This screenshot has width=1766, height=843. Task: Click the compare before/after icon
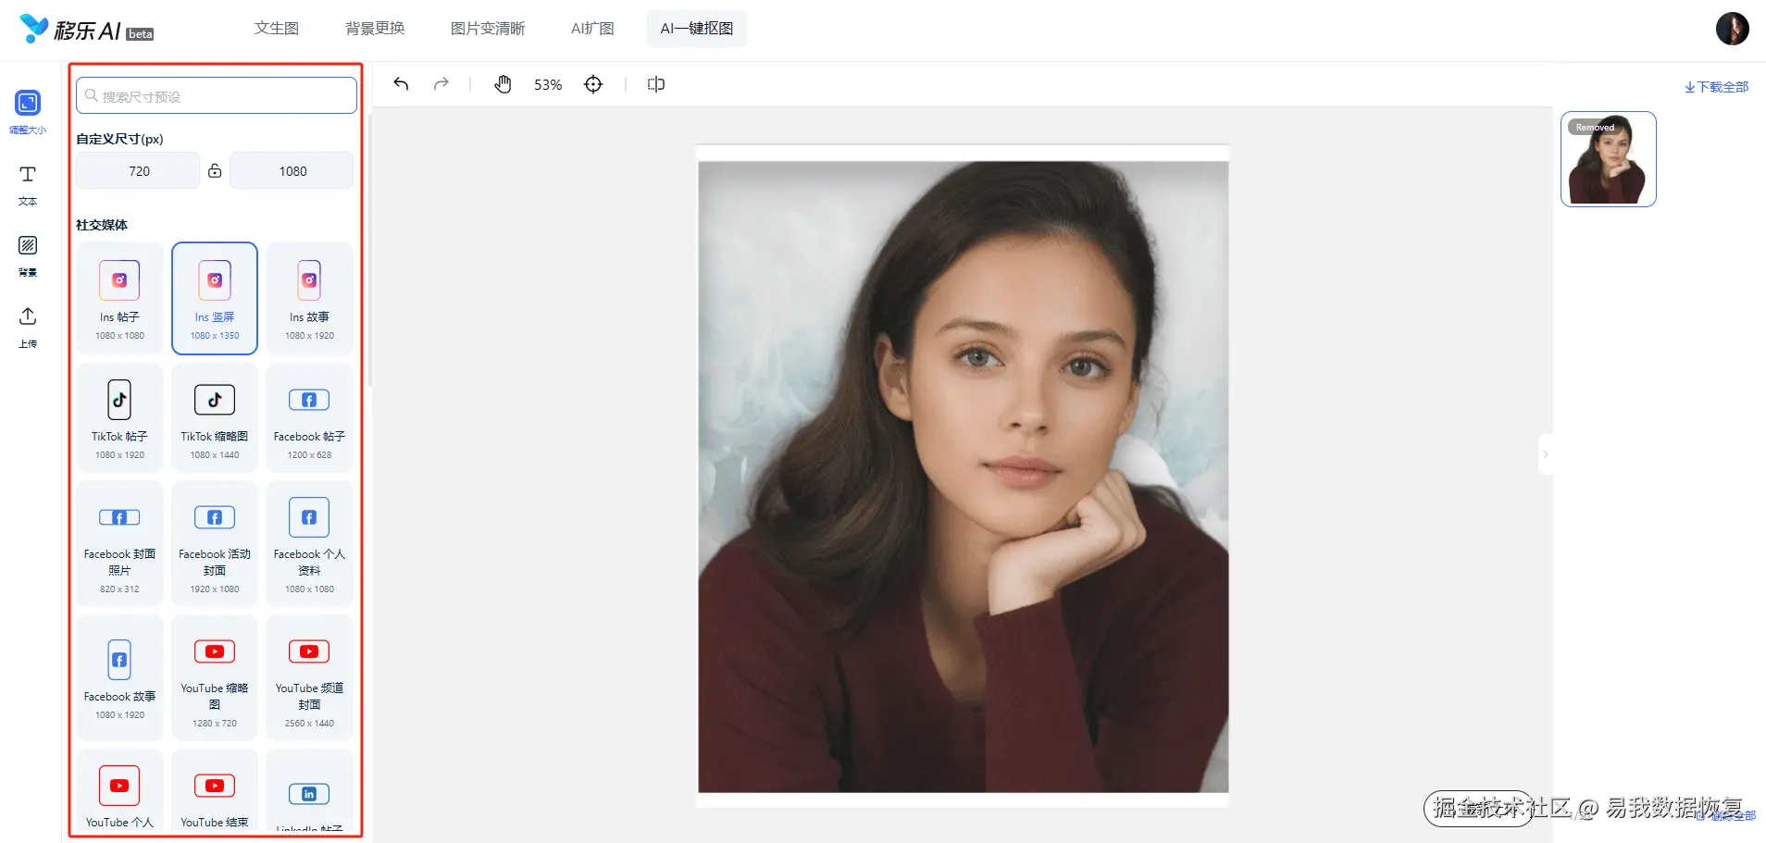[656, 84]
